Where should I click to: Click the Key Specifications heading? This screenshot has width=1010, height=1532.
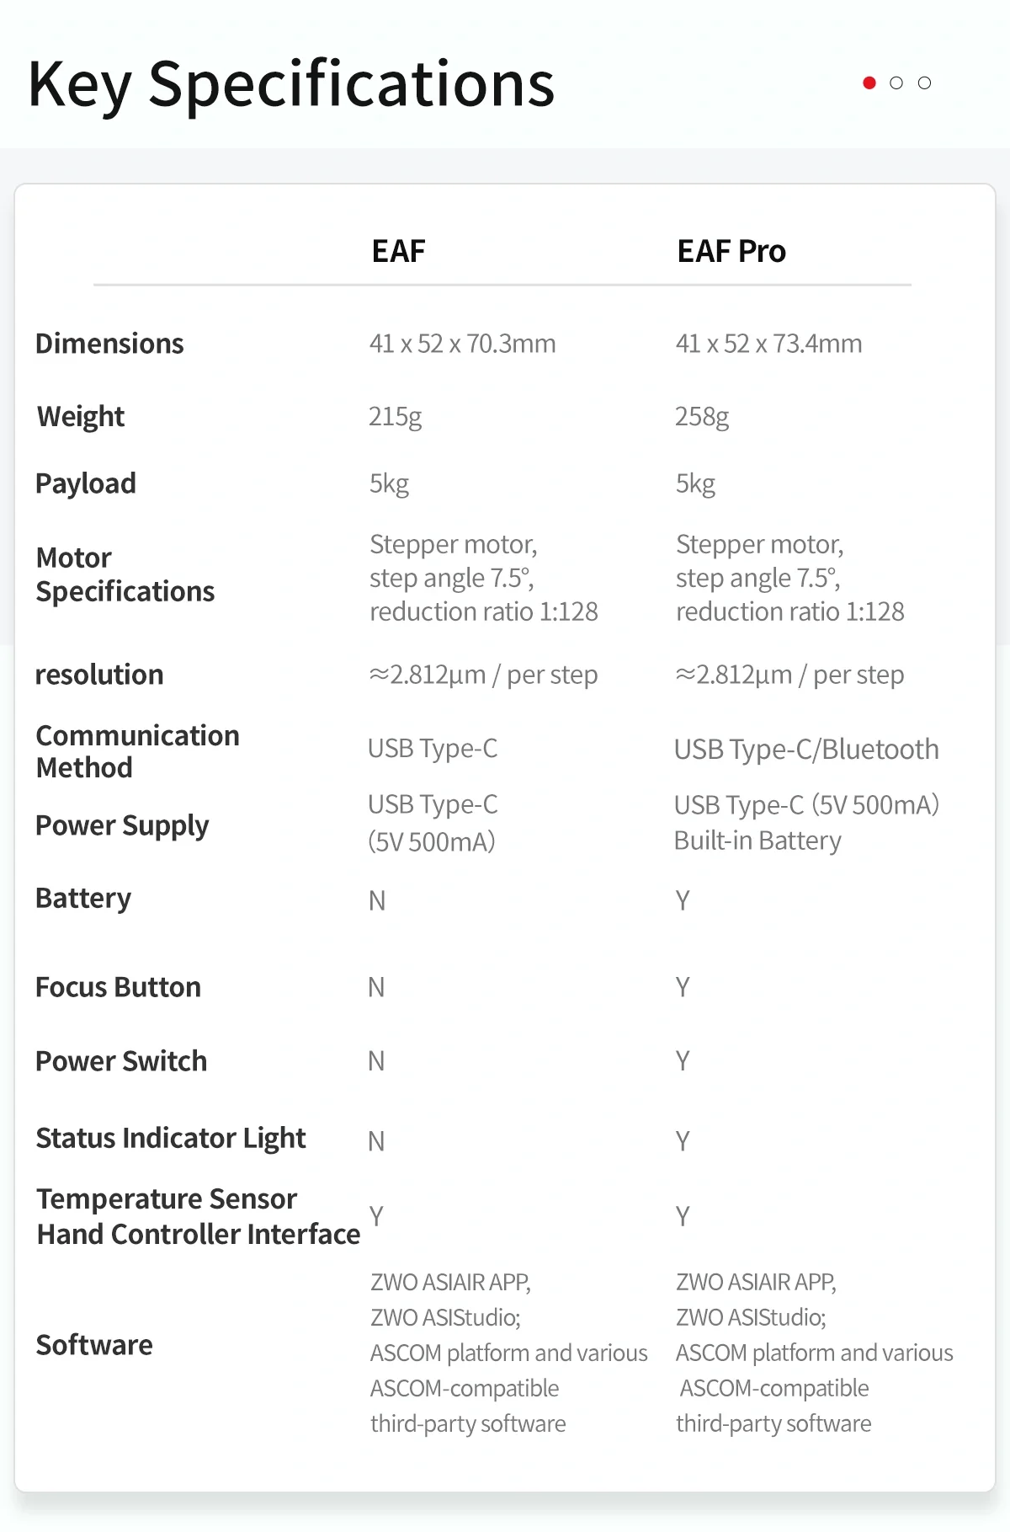291,84
